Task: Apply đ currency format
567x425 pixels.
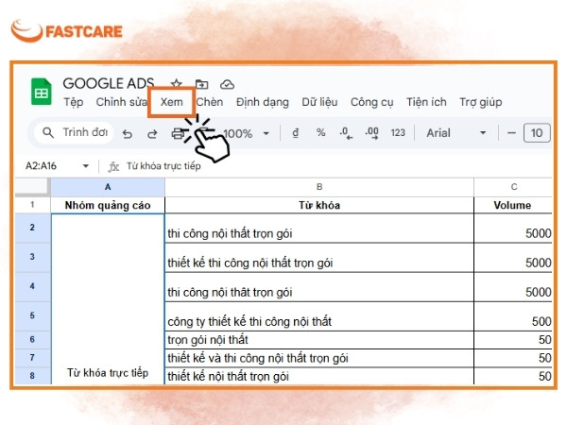Action: (x=296, y=133)
